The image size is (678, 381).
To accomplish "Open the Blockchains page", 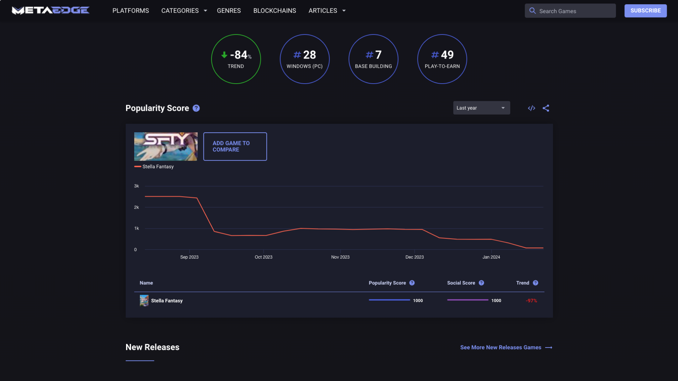I will coord(275,11).
